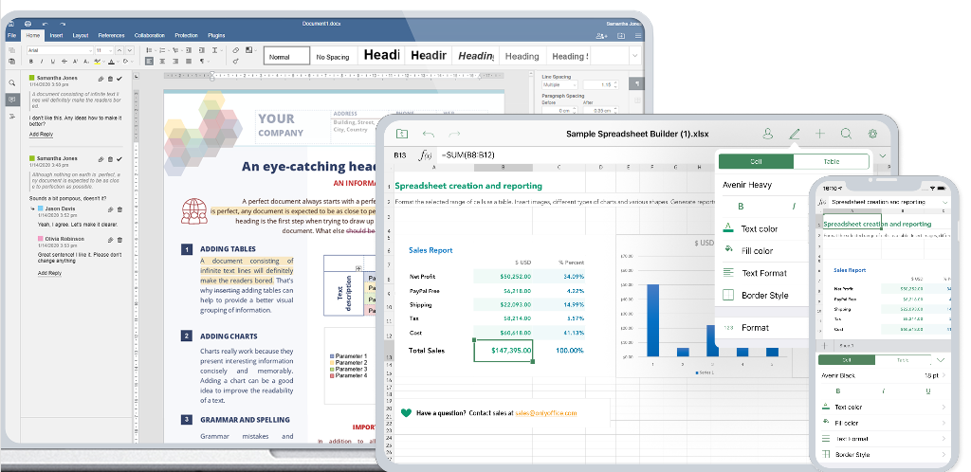Viewport: 971px width, 472px height.
Task: Open Fill color option in tablet panel
Action: [757, 251]
